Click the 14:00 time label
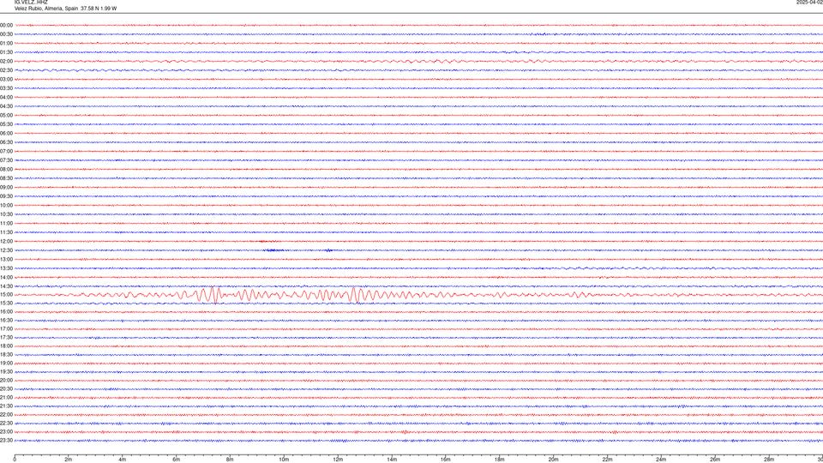823x463 pixels. (x=6, y=277)
